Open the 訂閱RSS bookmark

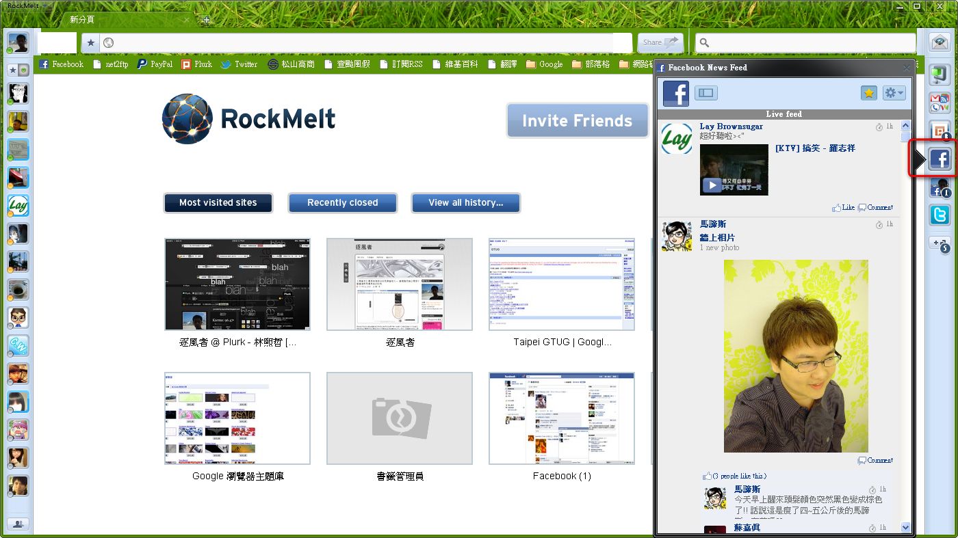click(401, 64)
